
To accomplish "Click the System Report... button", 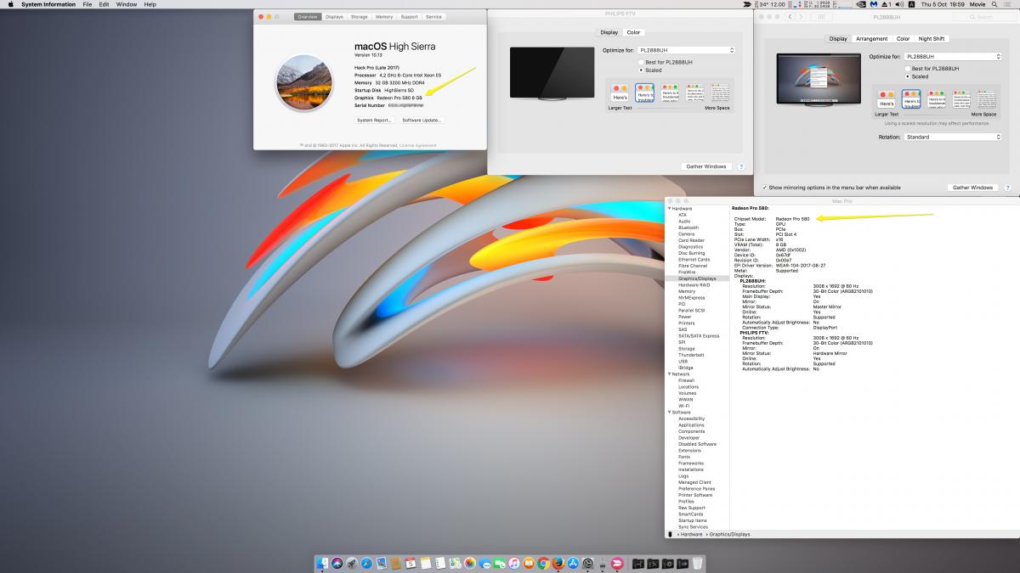I will (x=374, y=120).
